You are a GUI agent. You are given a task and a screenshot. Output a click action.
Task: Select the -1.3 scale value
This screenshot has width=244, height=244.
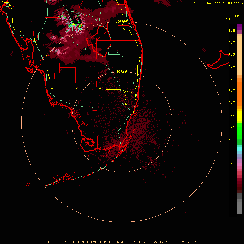[231, 199]
